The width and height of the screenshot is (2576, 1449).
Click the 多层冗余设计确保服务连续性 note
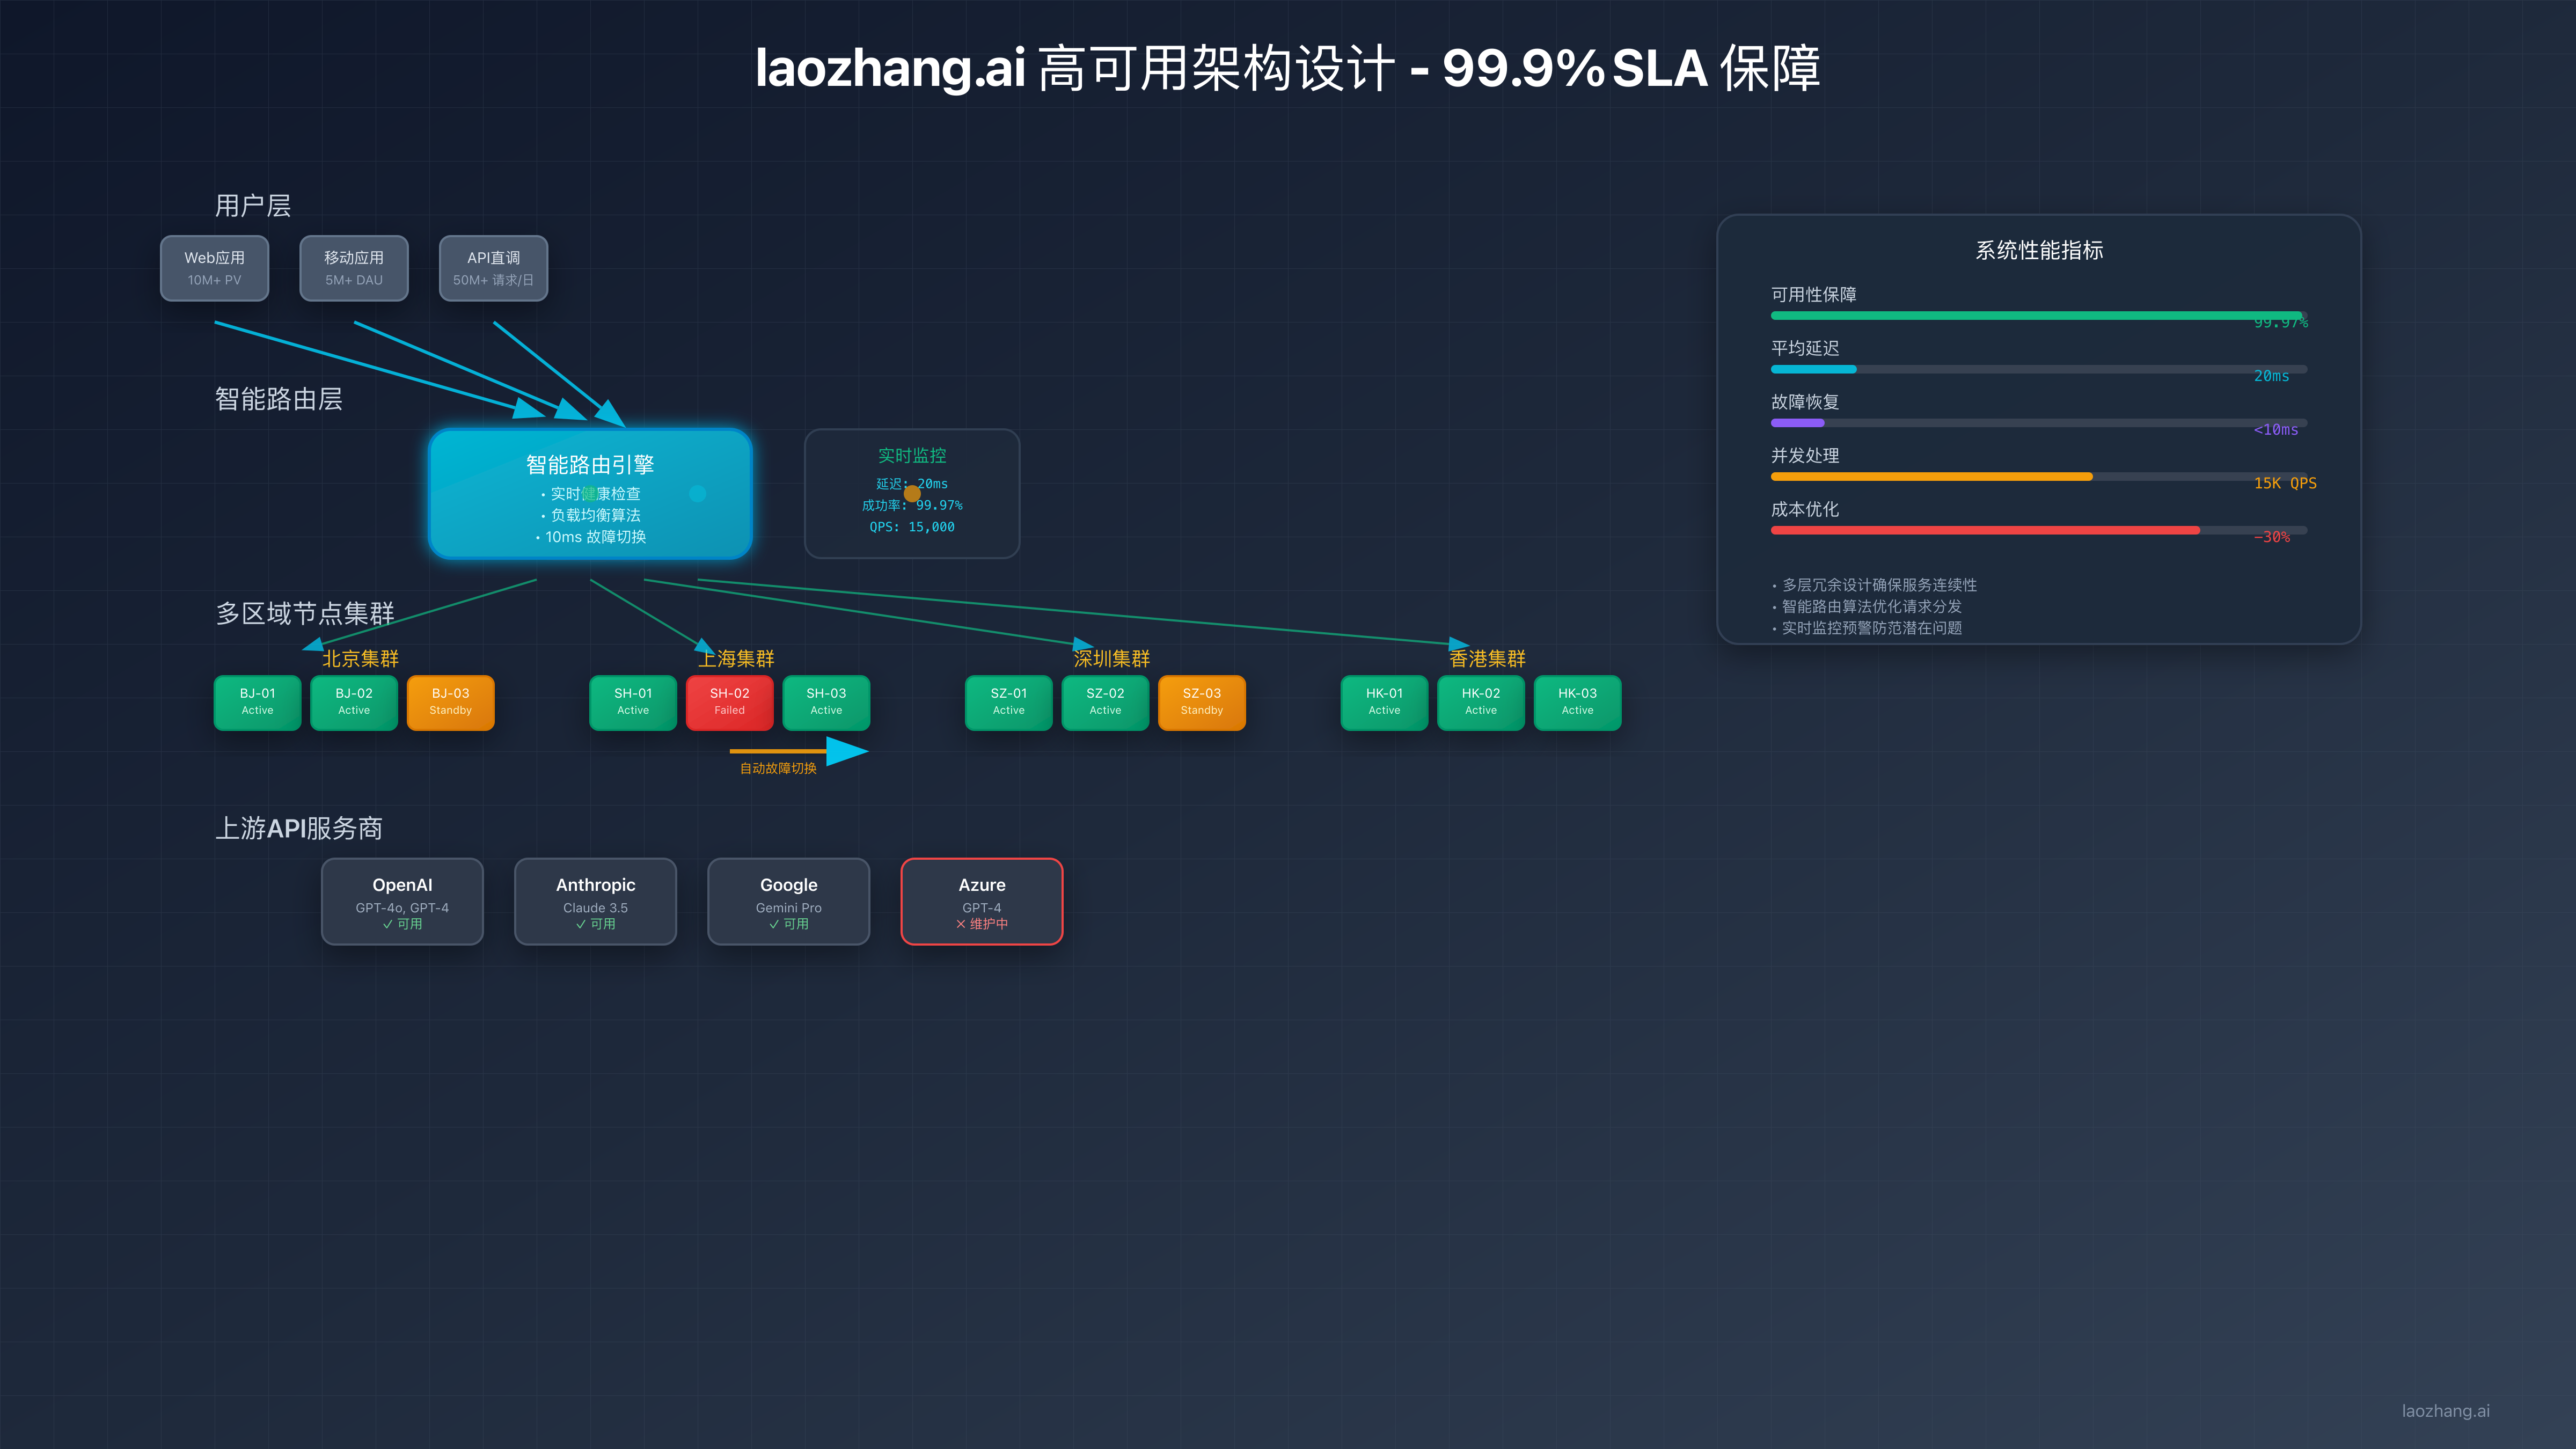(x=1874, y=585)
